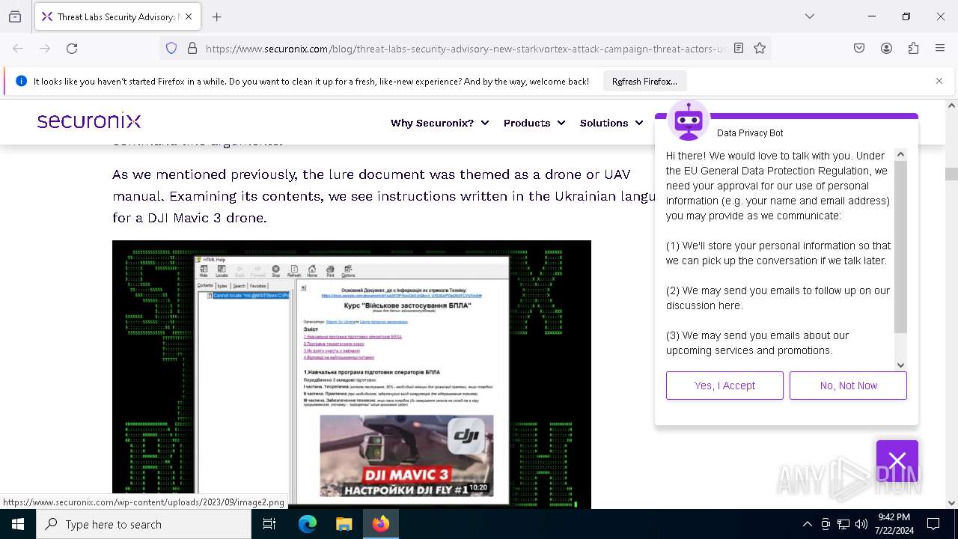Screen dimensions: 958x539
Task: Open tracking protection shield icon
Action: click(x=171, y=48)
